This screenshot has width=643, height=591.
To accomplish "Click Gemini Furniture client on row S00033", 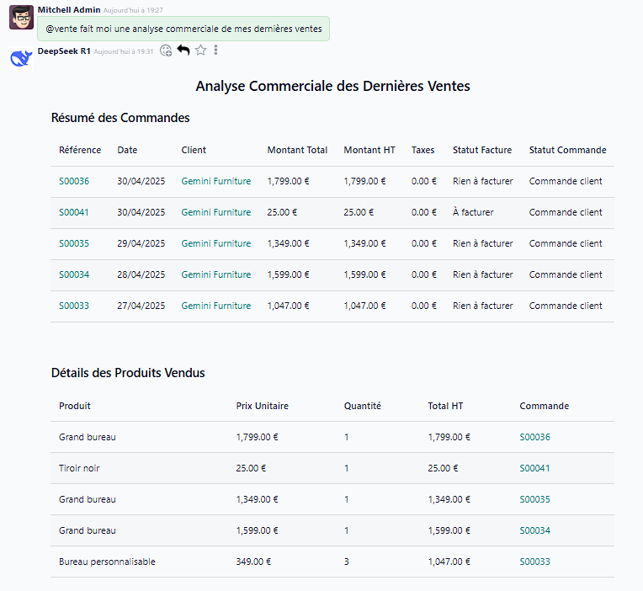I will point(215,306).
